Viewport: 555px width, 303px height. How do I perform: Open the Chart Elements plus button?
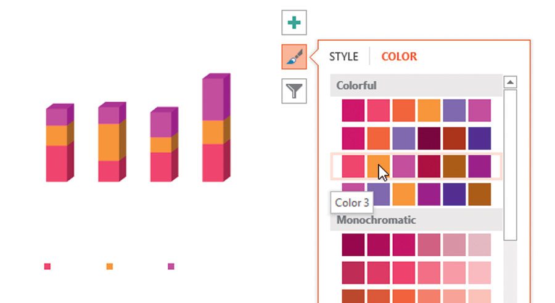coord(294,23)
